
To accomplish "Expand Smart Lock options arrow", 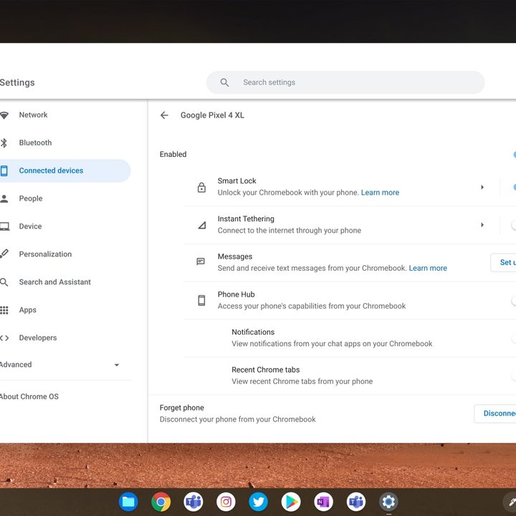I will 482,187.
